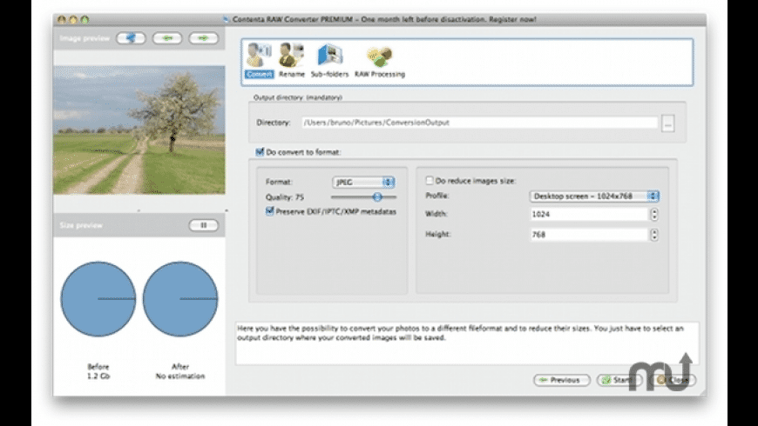Click the blue refresh preview button
758x426 pixels.
point(131,38)
